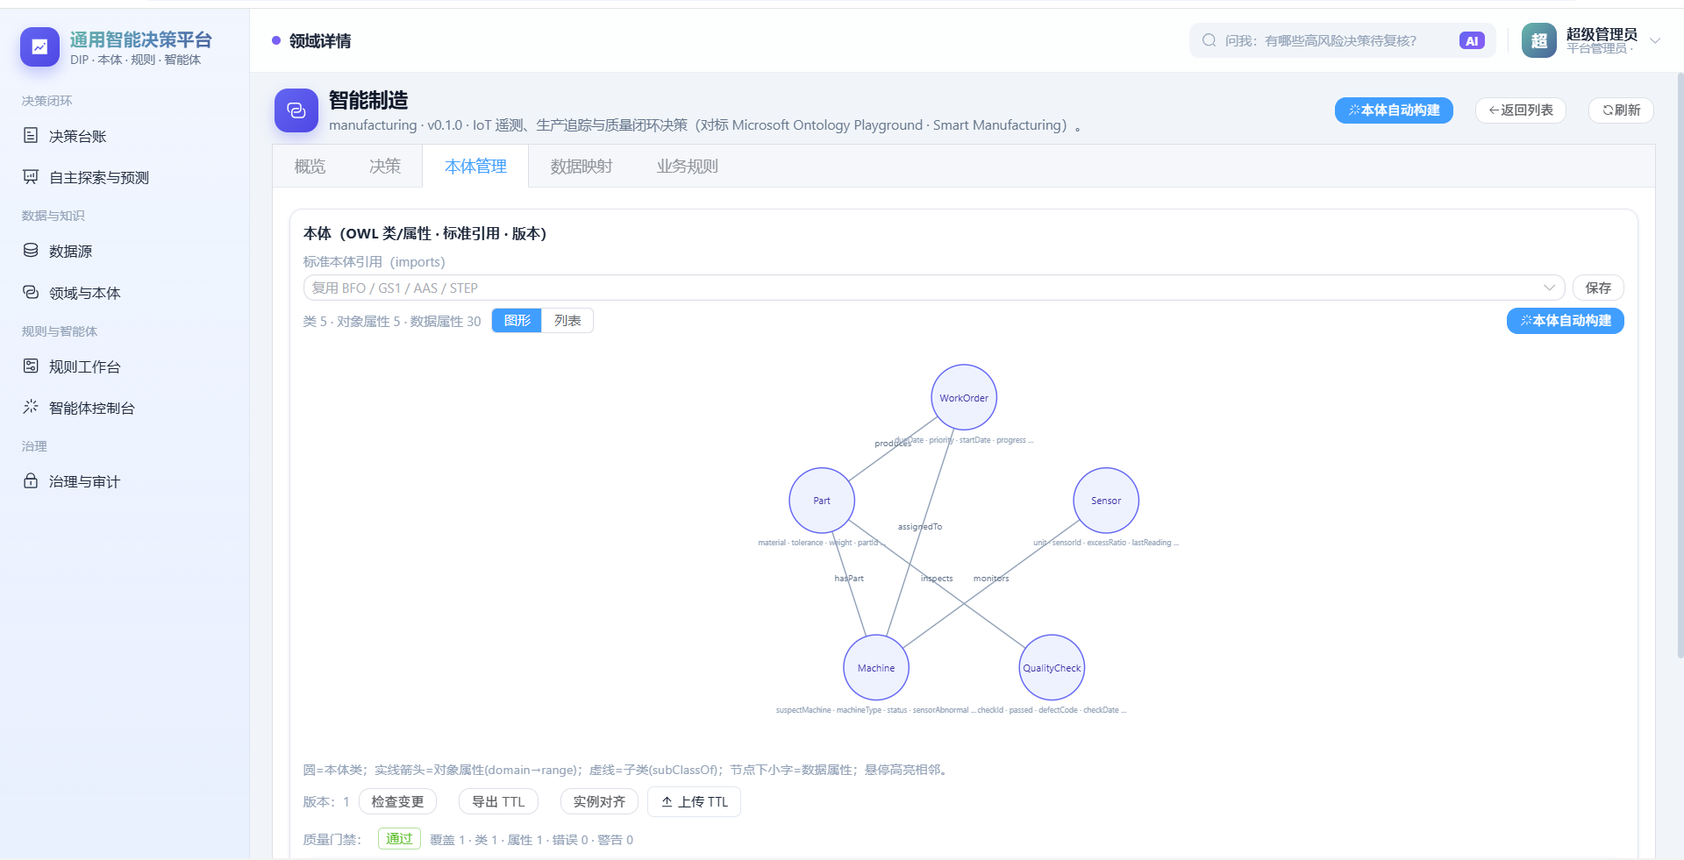Open 数据源 database icon

tap(31, 250)
